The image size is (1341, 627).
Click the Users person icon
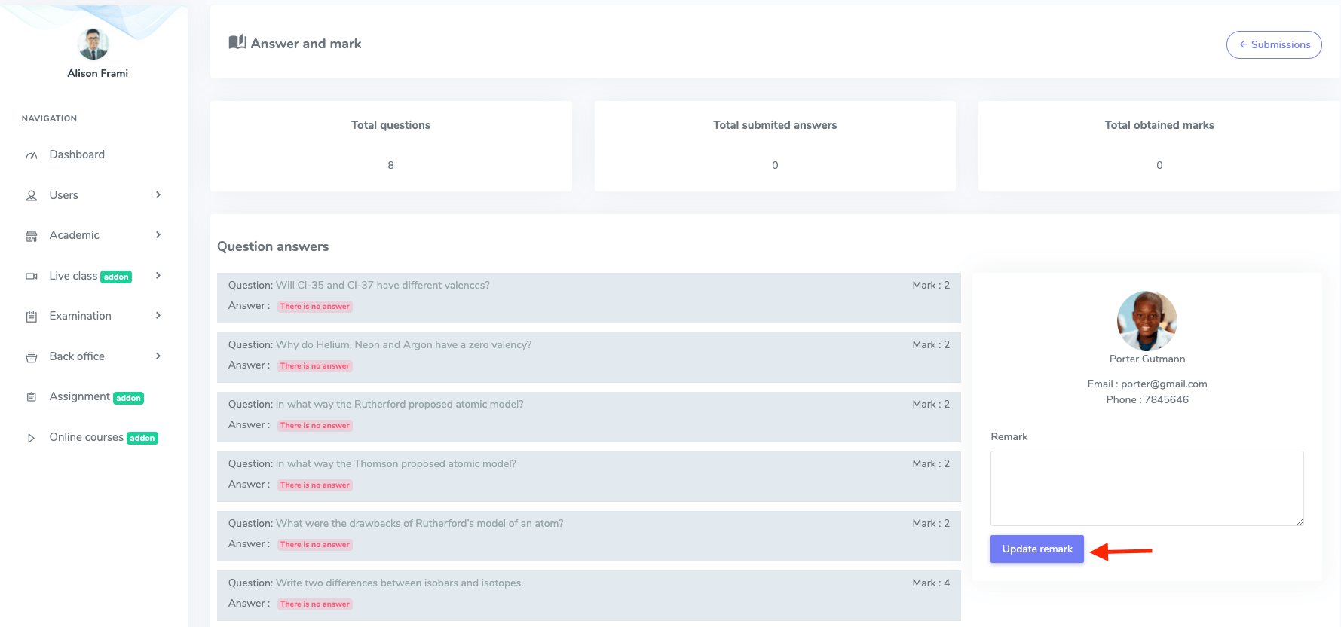32,196
